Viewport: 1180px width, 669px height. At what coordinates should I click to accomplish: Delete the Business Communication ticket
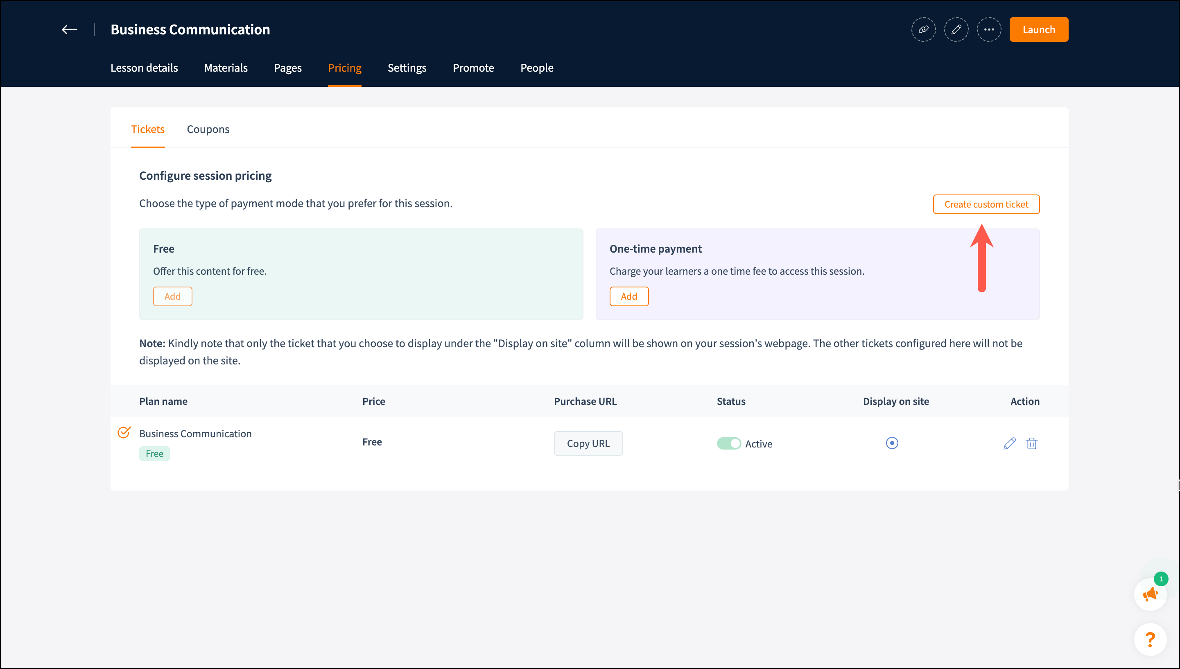tap(1032, 443)
